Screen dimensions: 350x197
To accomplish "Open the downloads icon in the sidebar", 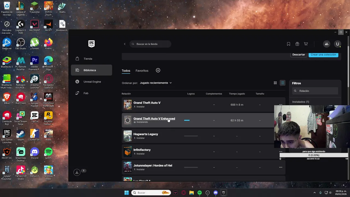I will pos(77,172).
